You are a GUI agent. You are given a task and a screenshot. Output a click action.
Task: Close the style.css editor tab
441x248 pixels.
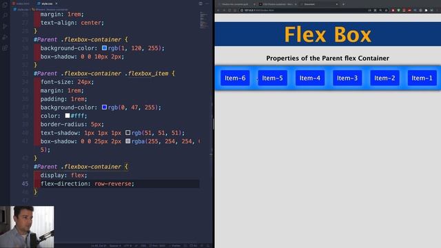point(57,3)
